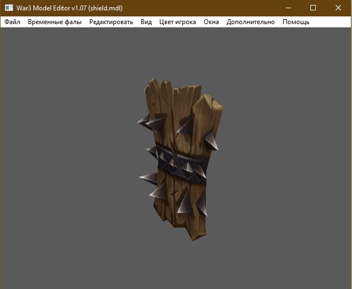Image resolution: width=352 pixels, height=289 pixels.
Task: Open the Окна menu
Action: click(211, 22)
